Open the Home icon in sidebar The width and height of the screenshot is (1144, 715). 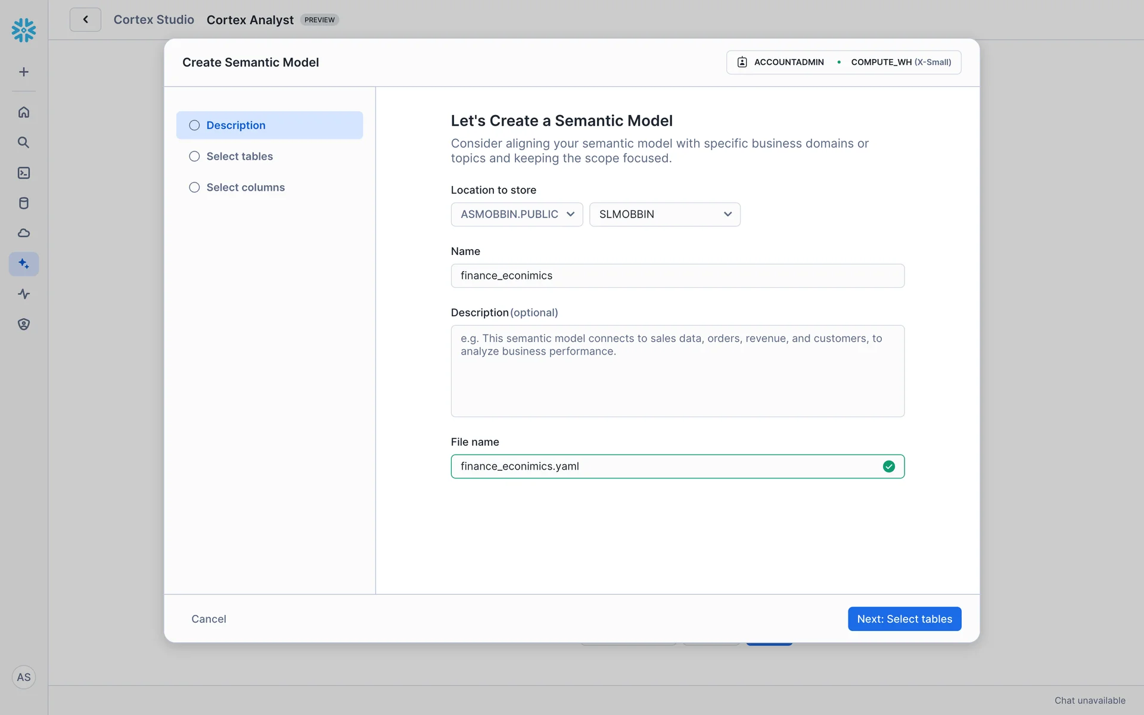point(24,112)
